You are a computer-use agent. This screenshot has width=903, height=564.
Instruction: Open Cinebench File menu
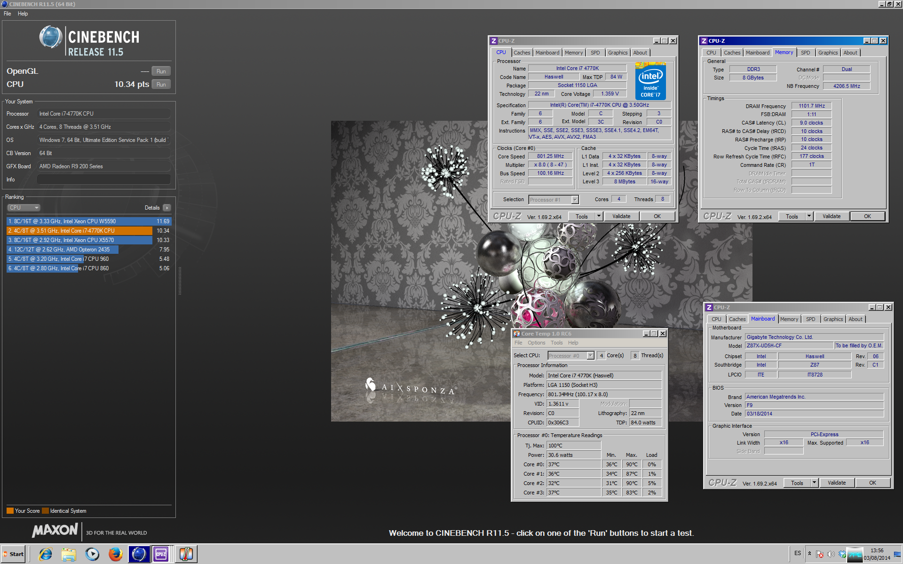pyautogui.click(x=7, y=14)
